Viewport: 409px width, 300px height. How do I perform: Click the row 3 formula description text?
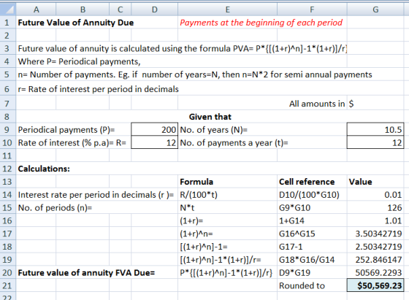pos(183,49)
